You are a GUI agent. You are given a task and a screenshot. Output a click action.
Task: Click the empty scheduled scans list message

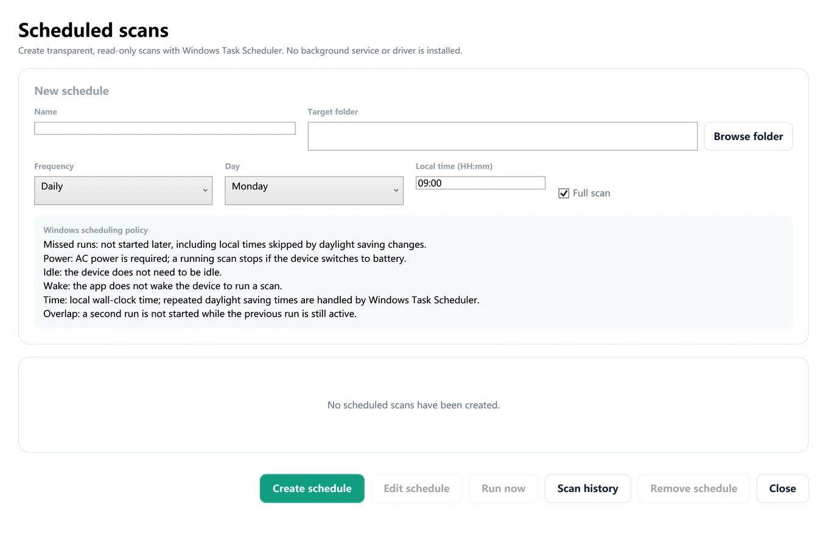click(413, 405)
